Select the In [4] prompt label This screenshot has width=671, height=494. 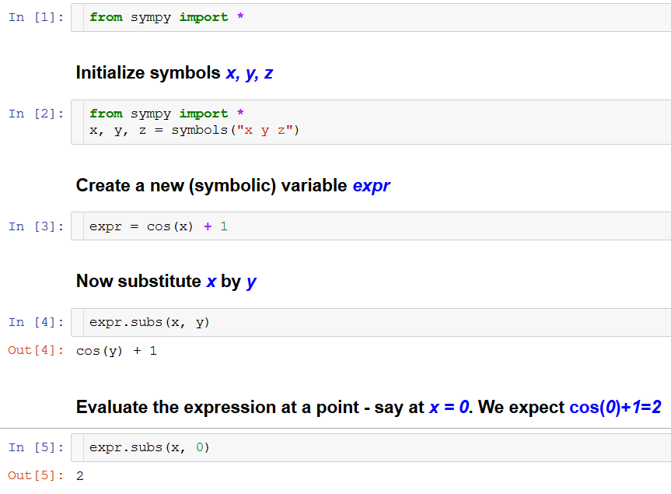tap(36, 322)
